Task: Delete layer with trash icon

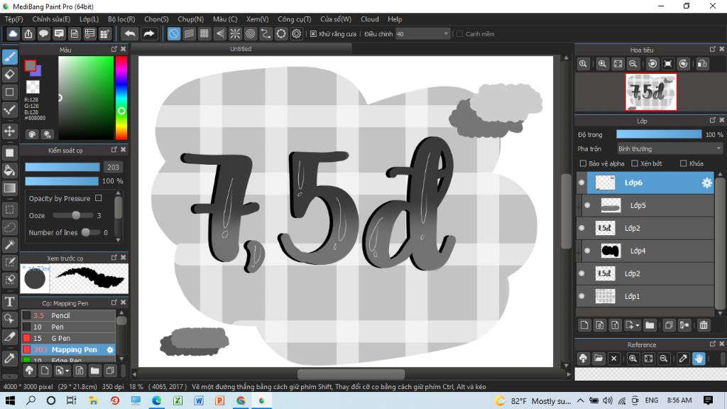Action: (x=704, y=325)
